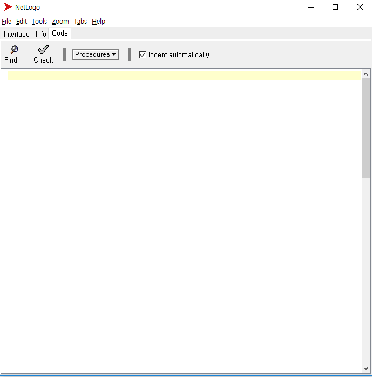Open the Tools menu
Image resolution: width=372 pixels, height=377 pixels.
click(39, 22)
